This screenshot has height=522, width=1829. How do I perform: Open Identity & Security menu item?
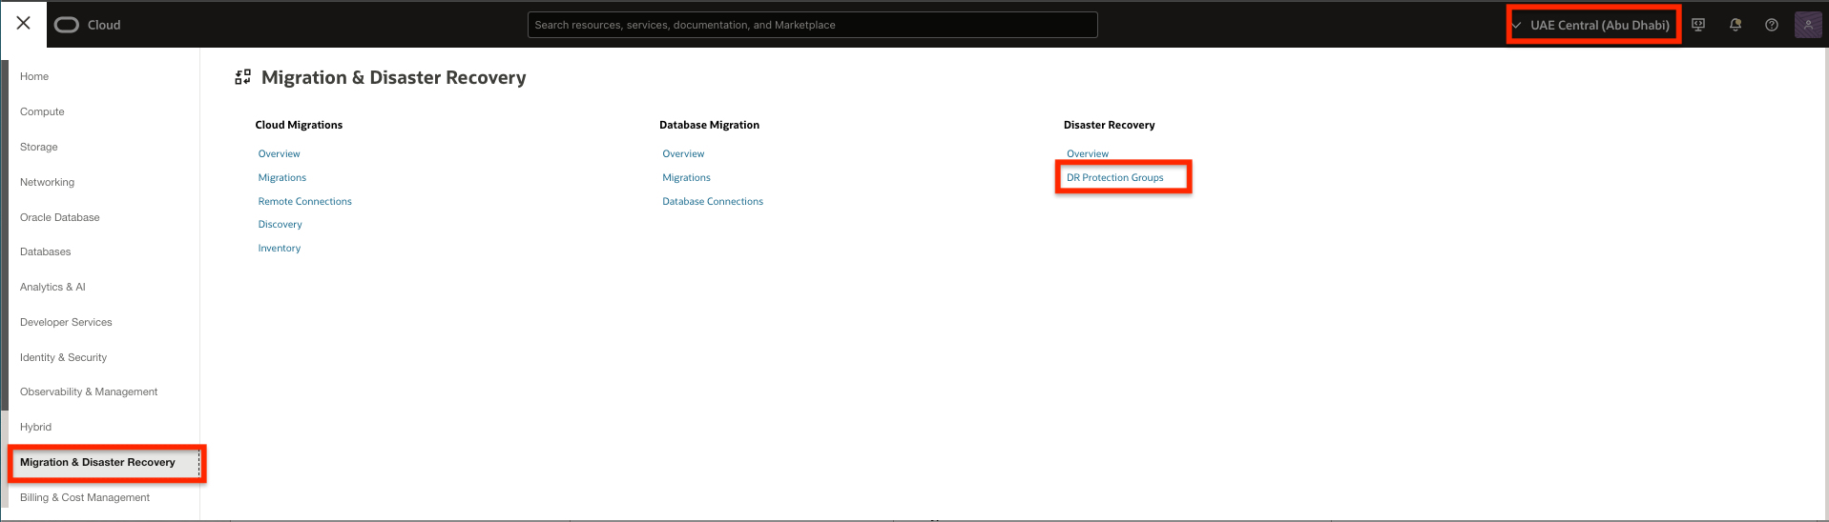(63, 357)
